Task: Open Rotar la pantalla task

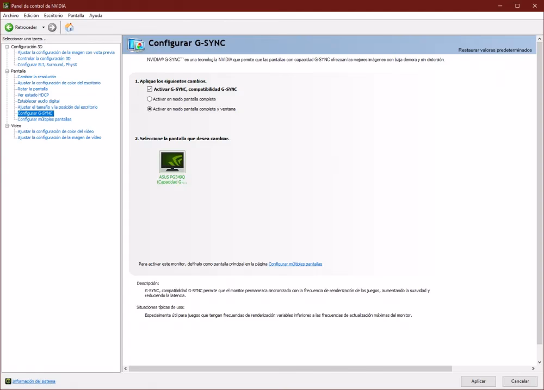Action: 33,89
